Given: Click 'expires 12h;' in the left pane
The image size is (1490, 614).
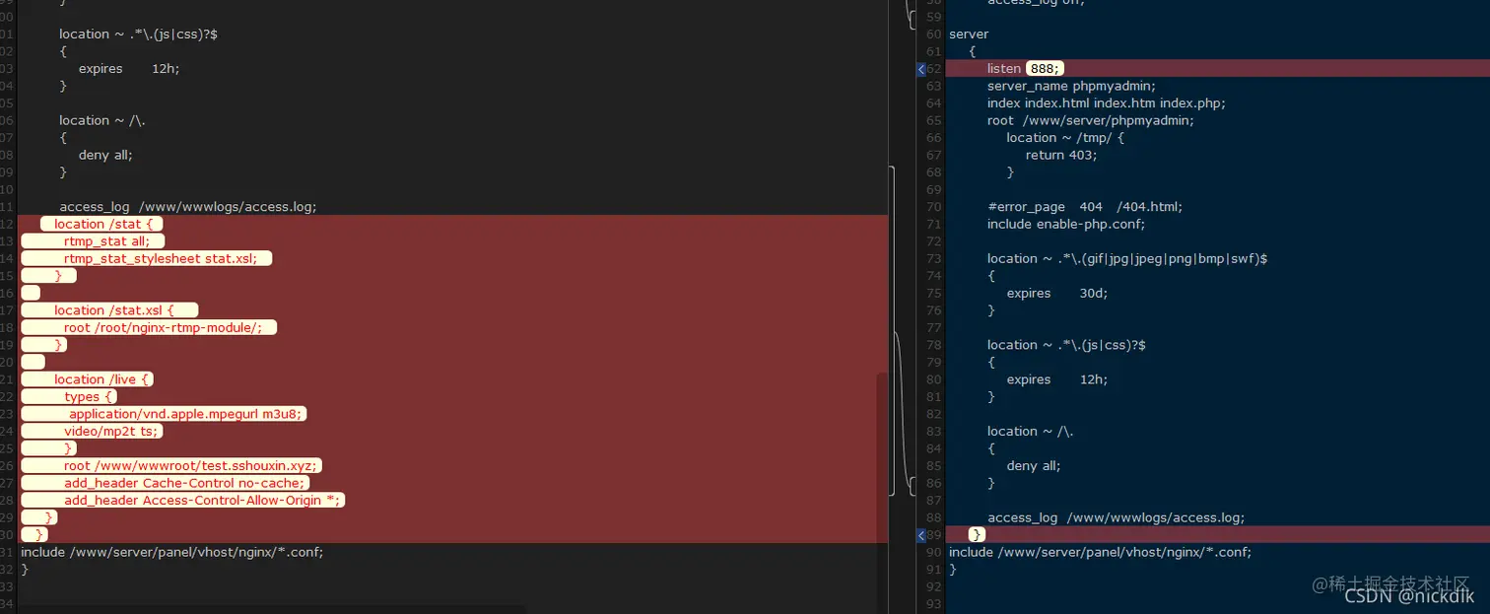Looking at the screenshot, I should tap(129, 69).
